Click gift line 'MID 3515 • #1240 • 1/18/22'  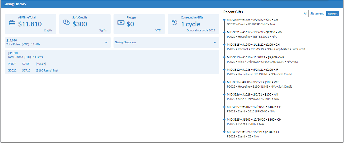point(253,45)
